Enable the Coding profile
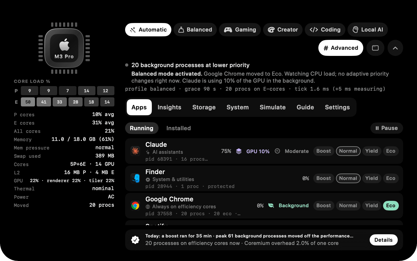Viewport: 417px width, 261px height. (x=325, y=30)
